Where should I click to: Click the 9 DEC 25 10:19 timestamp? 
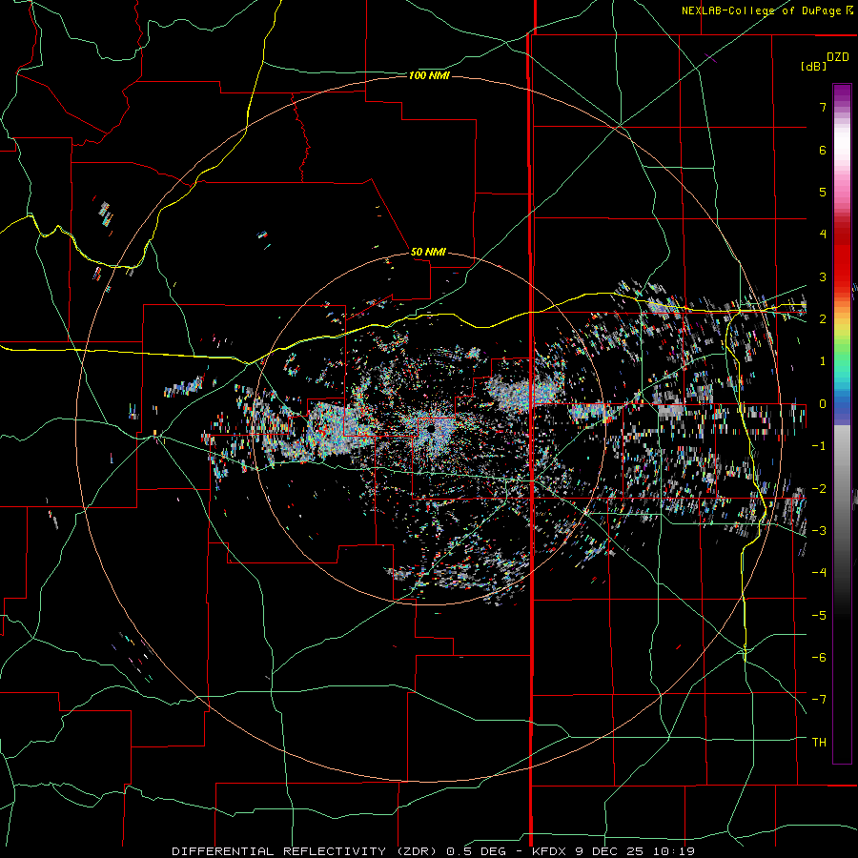click(x=635, y=851)
